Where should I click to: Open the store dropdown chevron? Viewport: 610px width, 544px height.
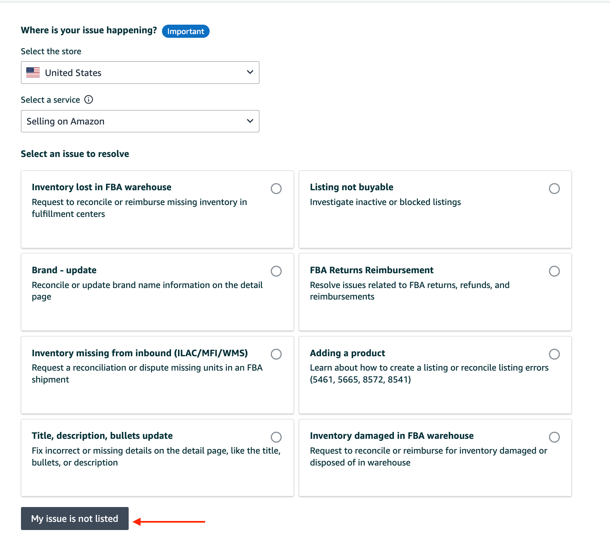(x=250, y=72)
